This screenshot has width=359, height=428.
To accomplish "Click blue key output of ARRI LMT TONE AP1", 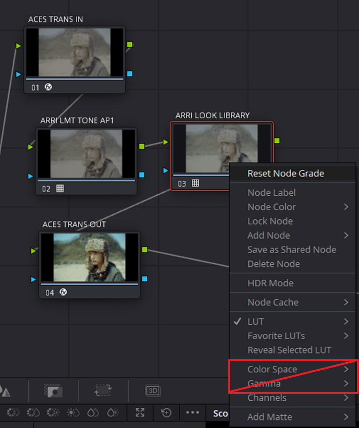I will [142, 175].
